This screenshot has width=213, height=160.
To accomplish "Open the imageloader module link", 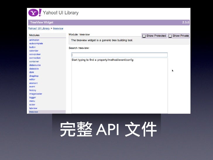I will pos(36,94).
